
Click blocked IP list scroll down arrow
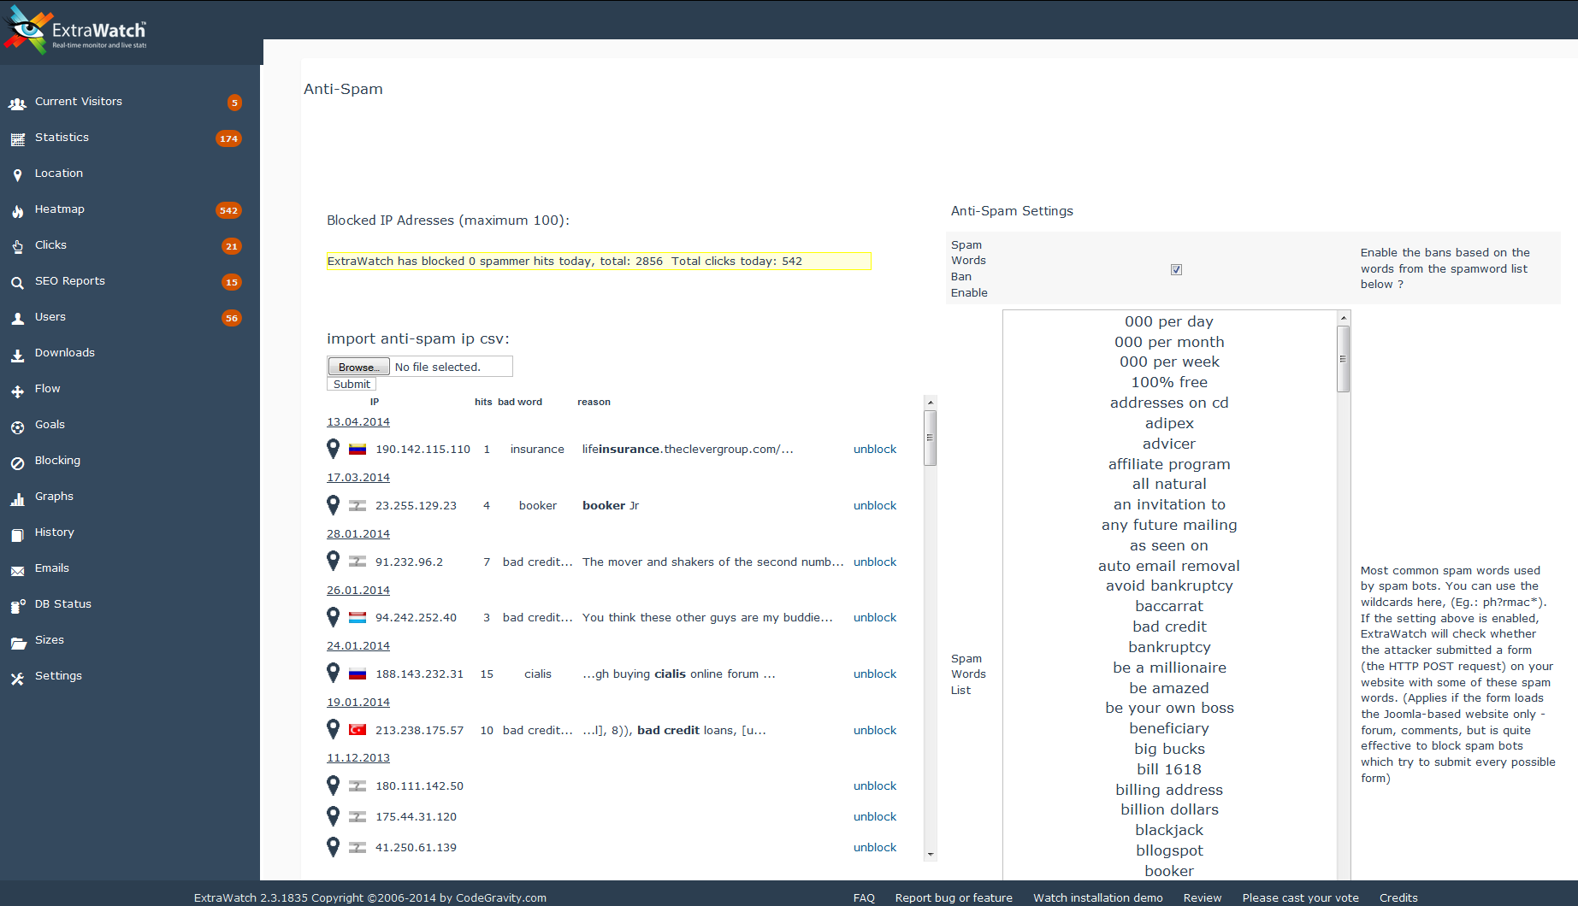(931, 855)
